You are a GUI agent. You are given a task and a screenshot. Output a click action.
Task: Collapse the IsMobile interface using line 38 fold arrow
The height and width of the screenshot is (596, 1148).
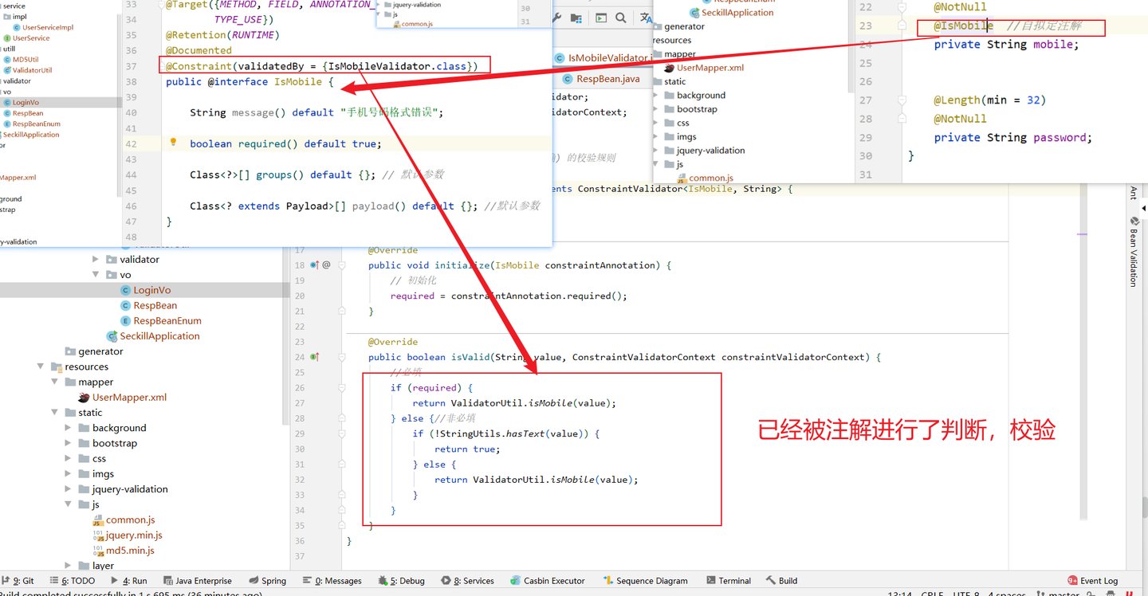click(163, 82)
